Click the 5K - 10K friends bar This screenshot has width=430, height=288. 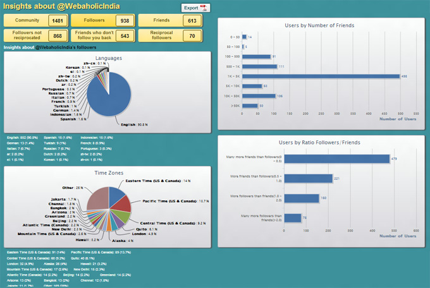click(x=252, y=86)
